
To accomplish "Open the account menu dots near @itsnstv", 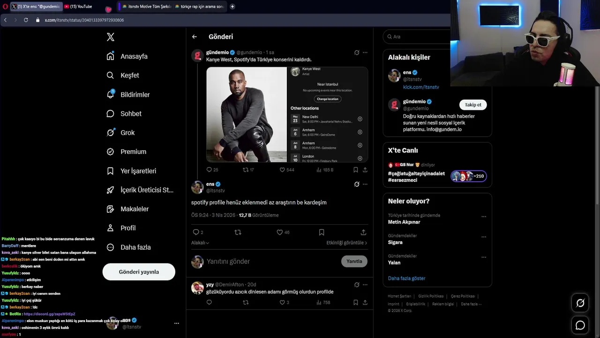I will coord(177,323).
